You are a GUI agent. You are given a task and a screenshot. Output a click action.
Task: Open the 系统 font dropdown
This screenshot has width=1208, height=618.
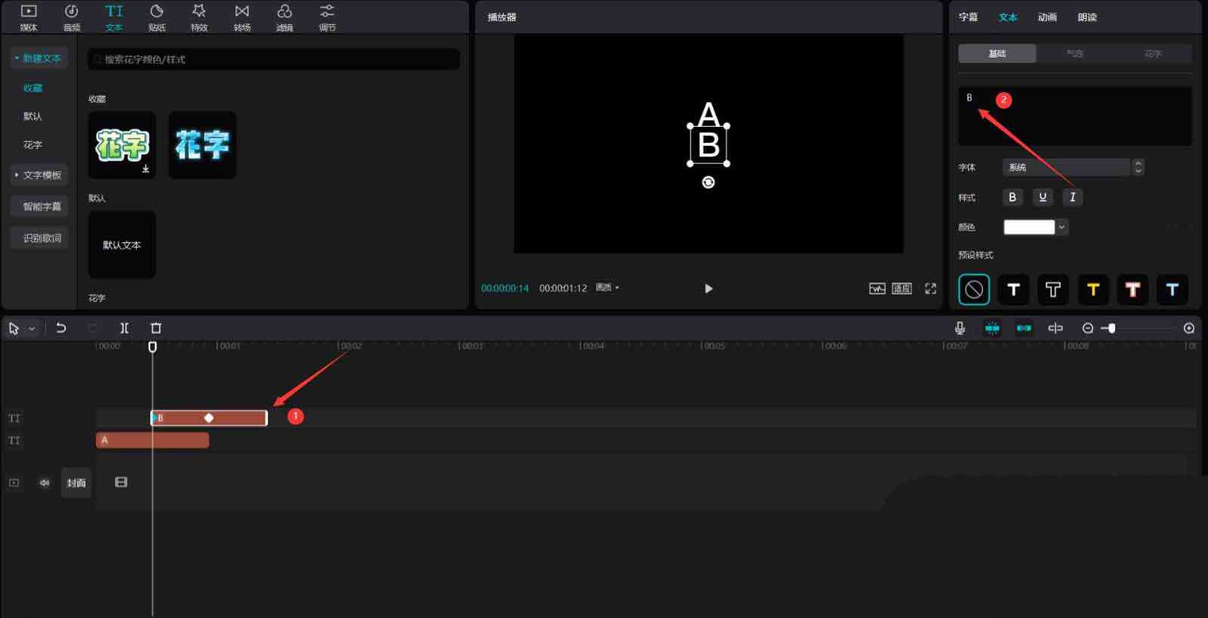pyautogui.click(x=1066, y=167)
